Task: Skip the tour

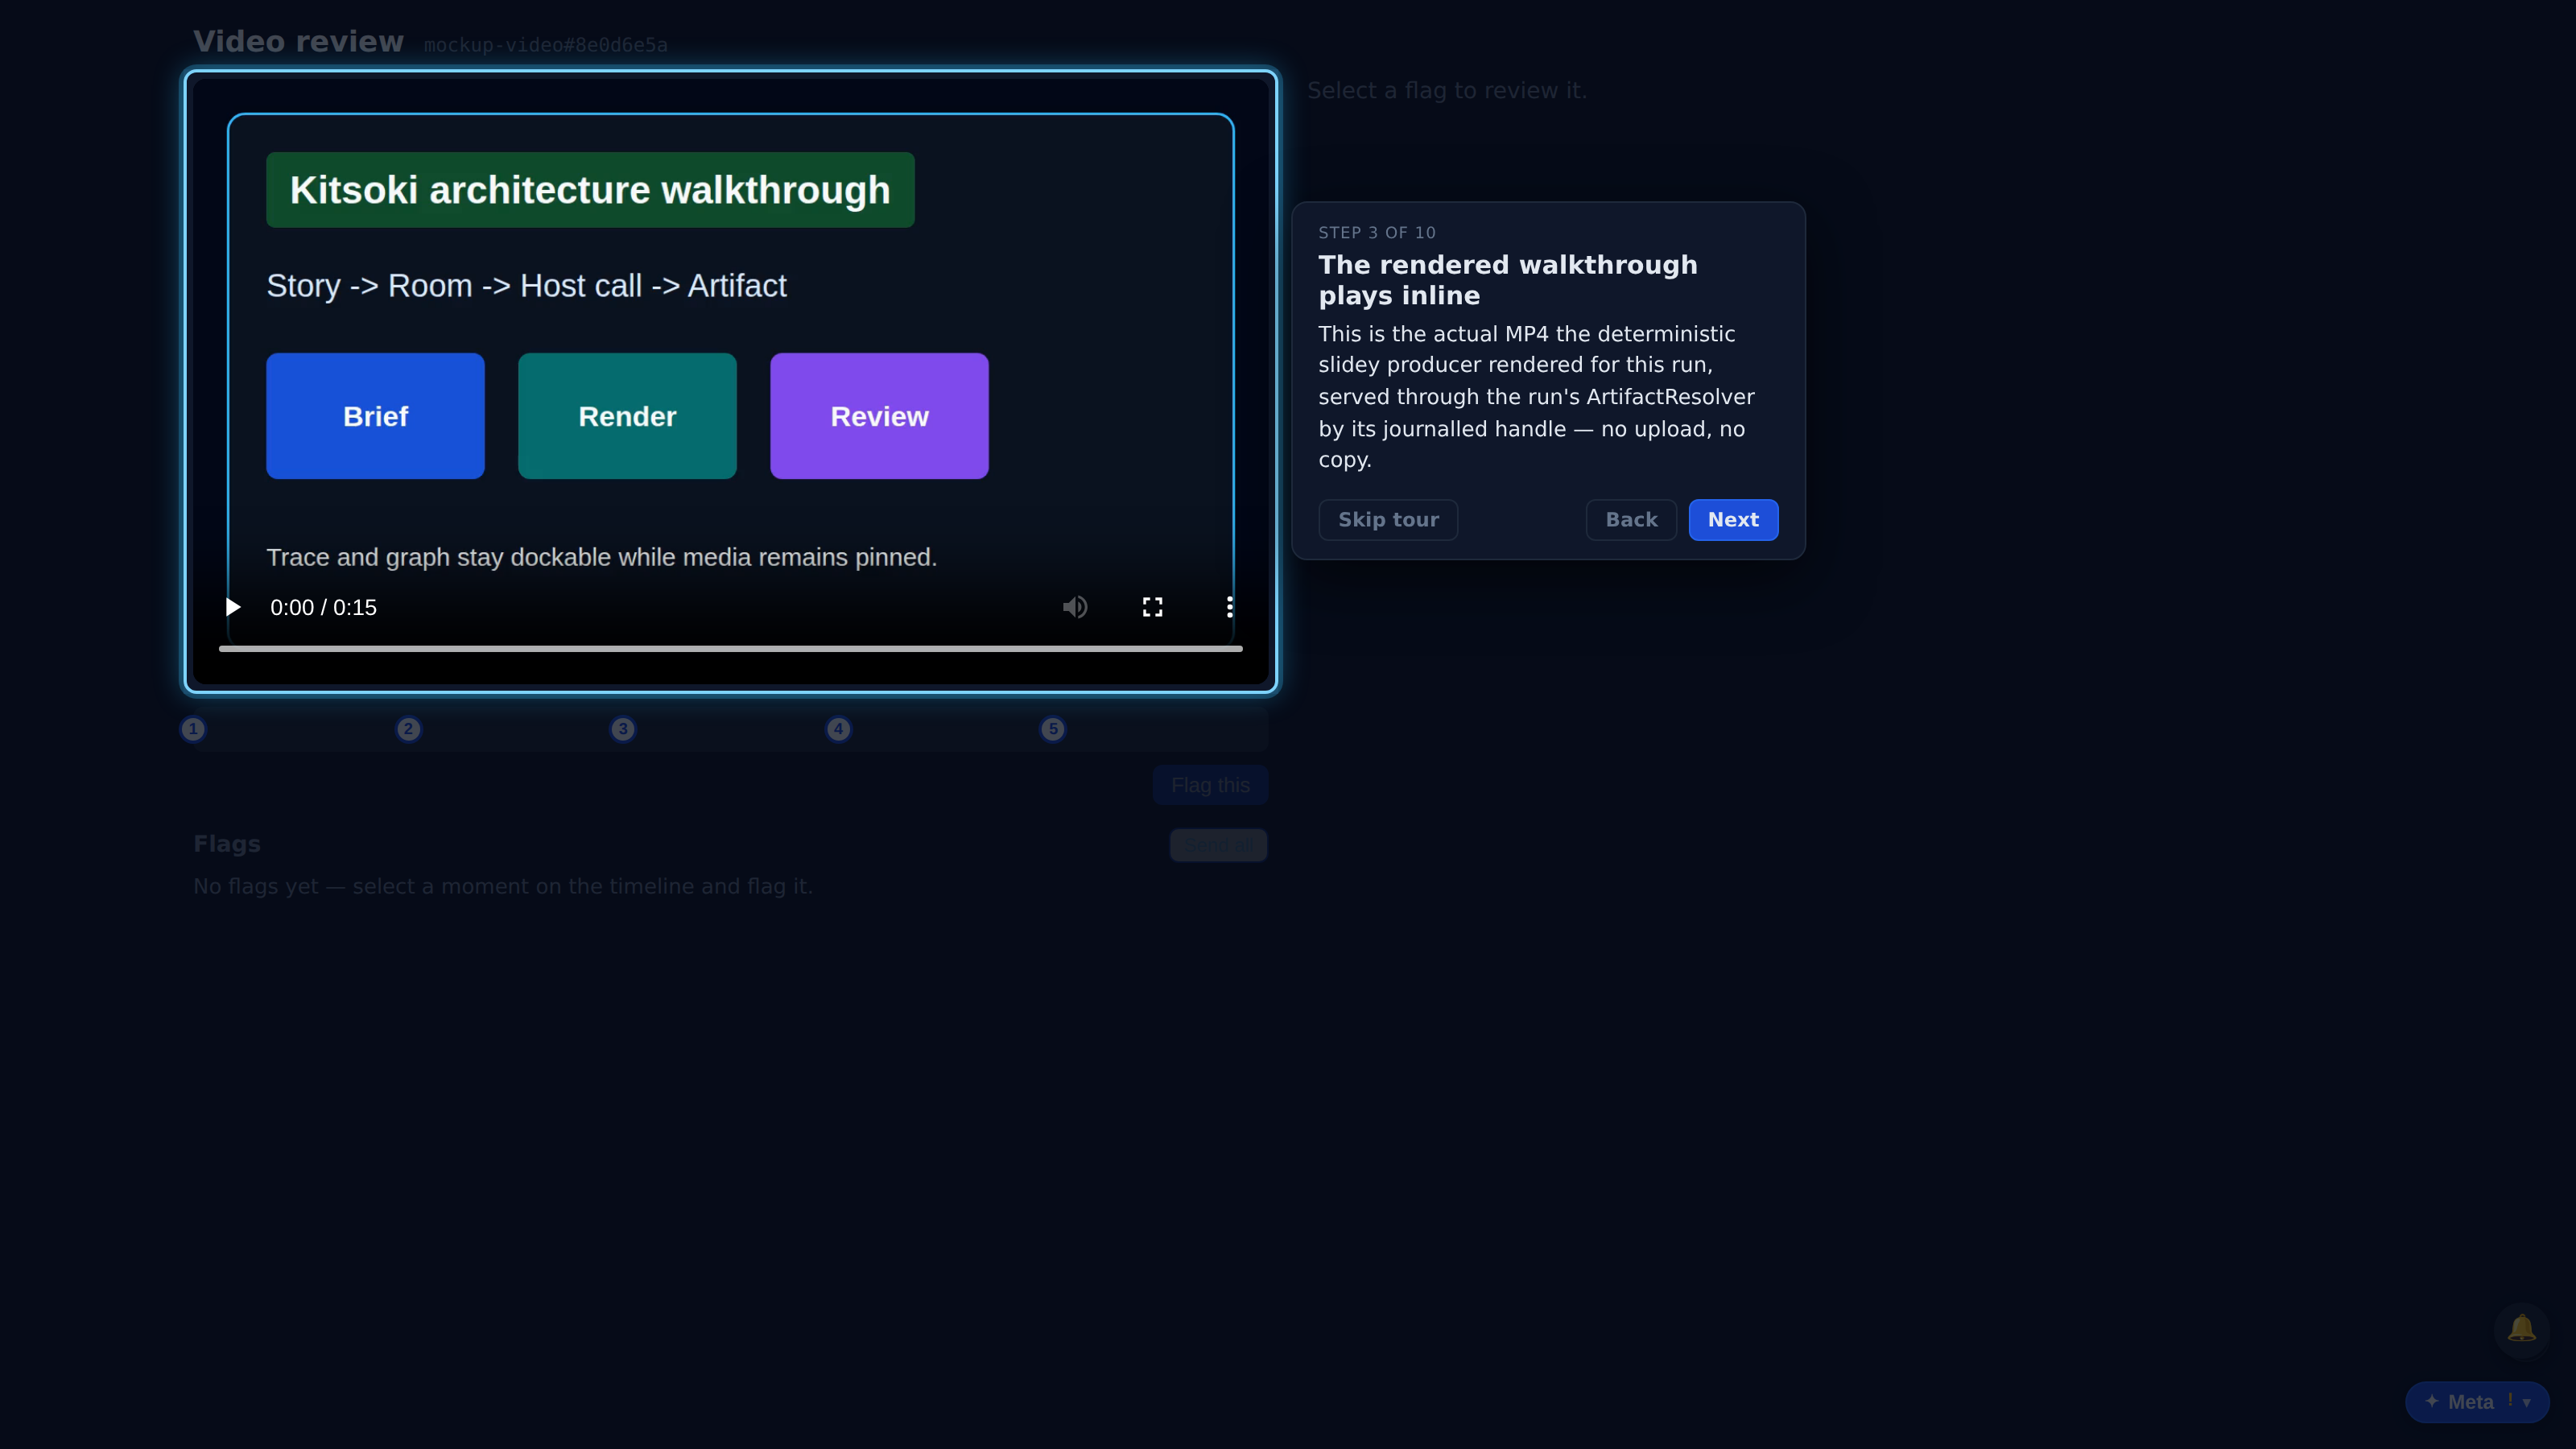Action: pyautogui.click(x=1388, y=520)
